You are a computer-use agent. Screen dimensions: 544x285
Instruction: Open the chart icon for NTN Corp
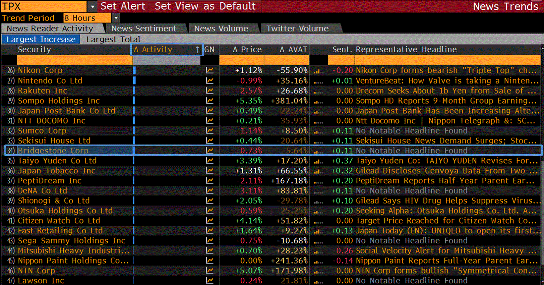(209, 271)
